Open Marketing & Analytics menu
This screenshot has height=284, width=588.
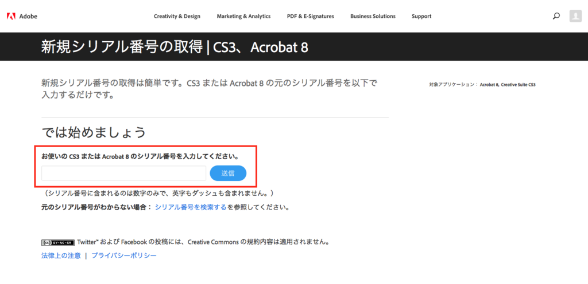243,16
